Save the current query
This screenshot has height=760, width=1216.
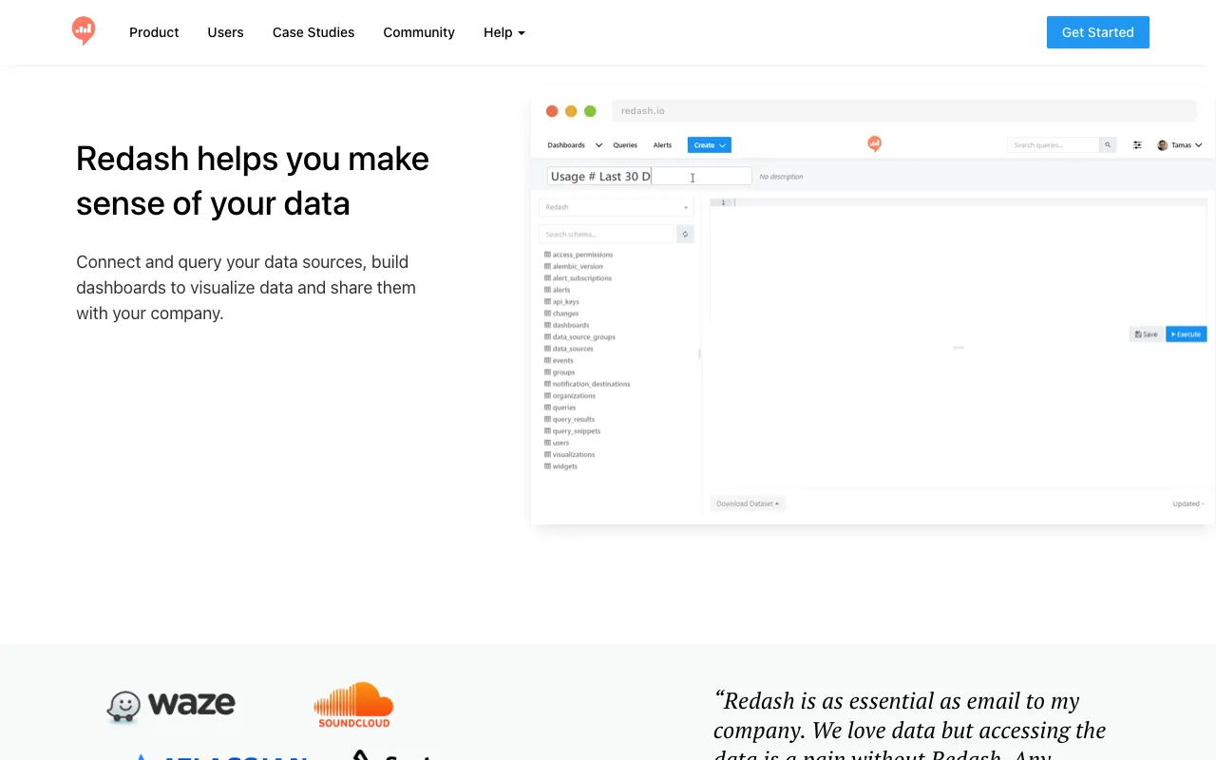(x=1145, y=333)
